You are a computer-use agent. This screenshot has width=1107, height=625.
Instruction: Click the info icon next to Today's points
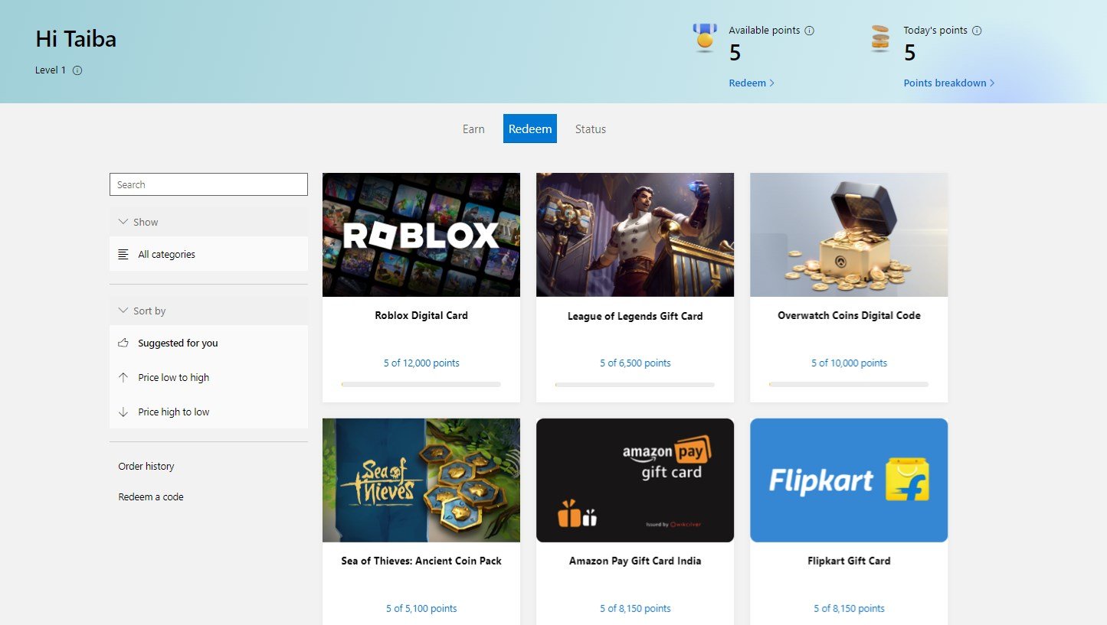(977, 30)
